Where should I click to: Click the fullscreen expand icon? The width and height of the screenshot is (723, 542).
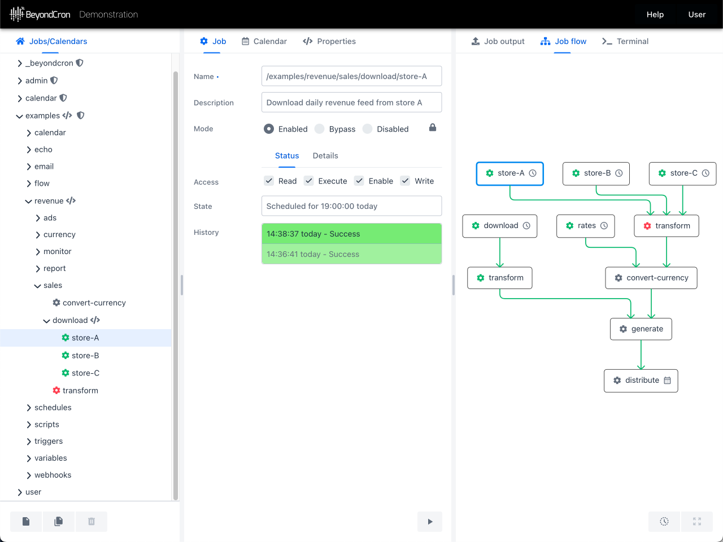point(697,522)
